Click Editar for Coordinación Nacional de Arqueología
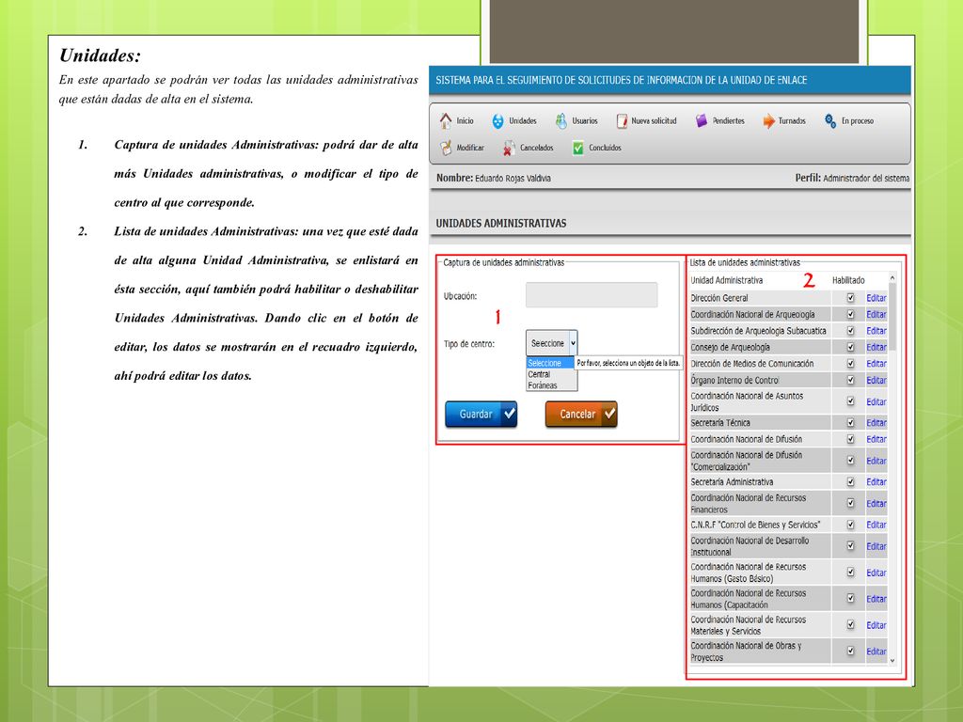Screen dimensions: 963x722 (876, 314)
